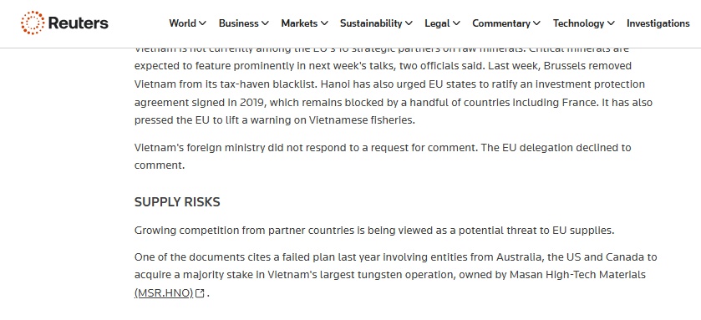This screenshot has height=320, width=701.
Task: Click the chevron after Legal
Action: tap(456, 23)
